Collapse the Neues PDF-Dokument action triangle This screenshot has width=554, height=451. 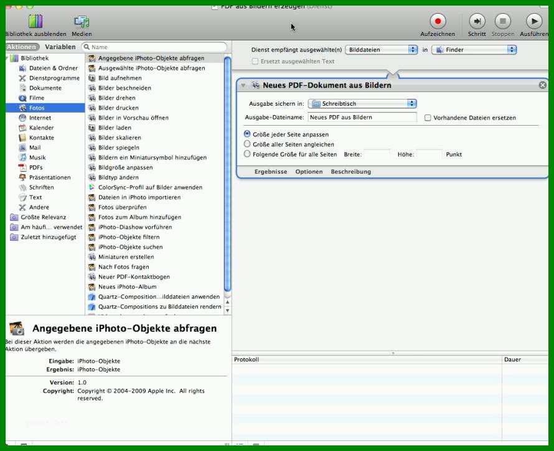coord(243,85)
